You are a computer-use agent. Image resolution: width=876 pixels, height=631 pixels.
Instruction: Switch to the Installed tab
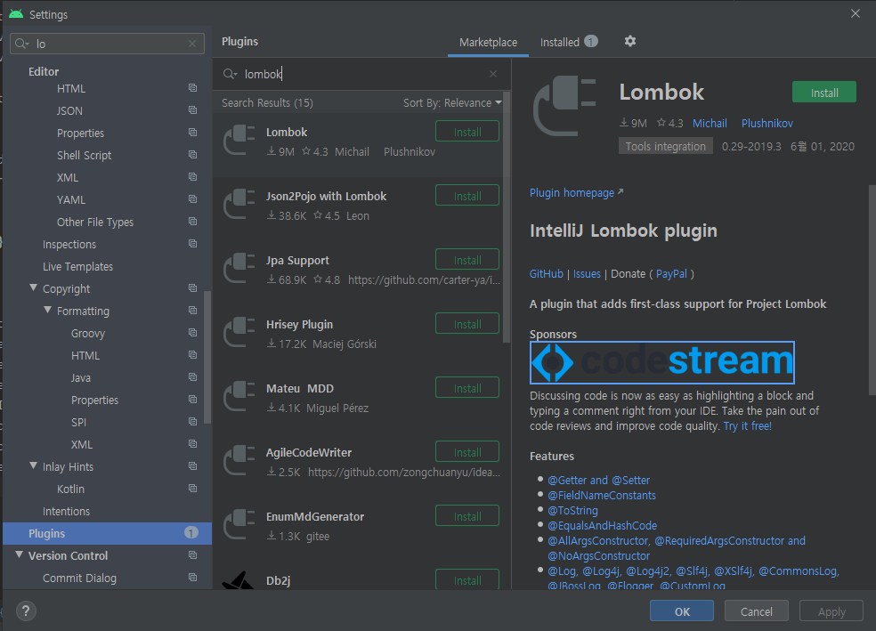coord(569,43)
